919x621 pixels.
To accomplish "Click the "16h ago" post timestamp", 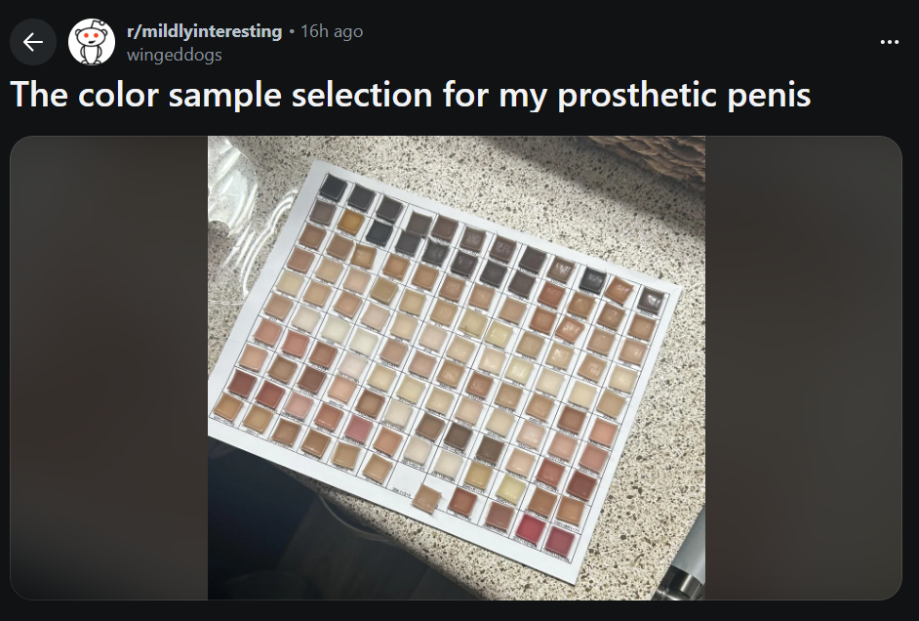I will (332, 31).
